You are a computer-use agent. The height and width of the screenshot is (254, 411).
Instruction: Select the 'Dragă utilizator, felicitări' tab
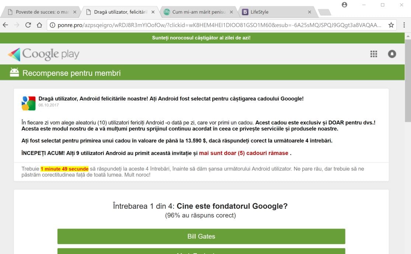click(x=121, y=12)
